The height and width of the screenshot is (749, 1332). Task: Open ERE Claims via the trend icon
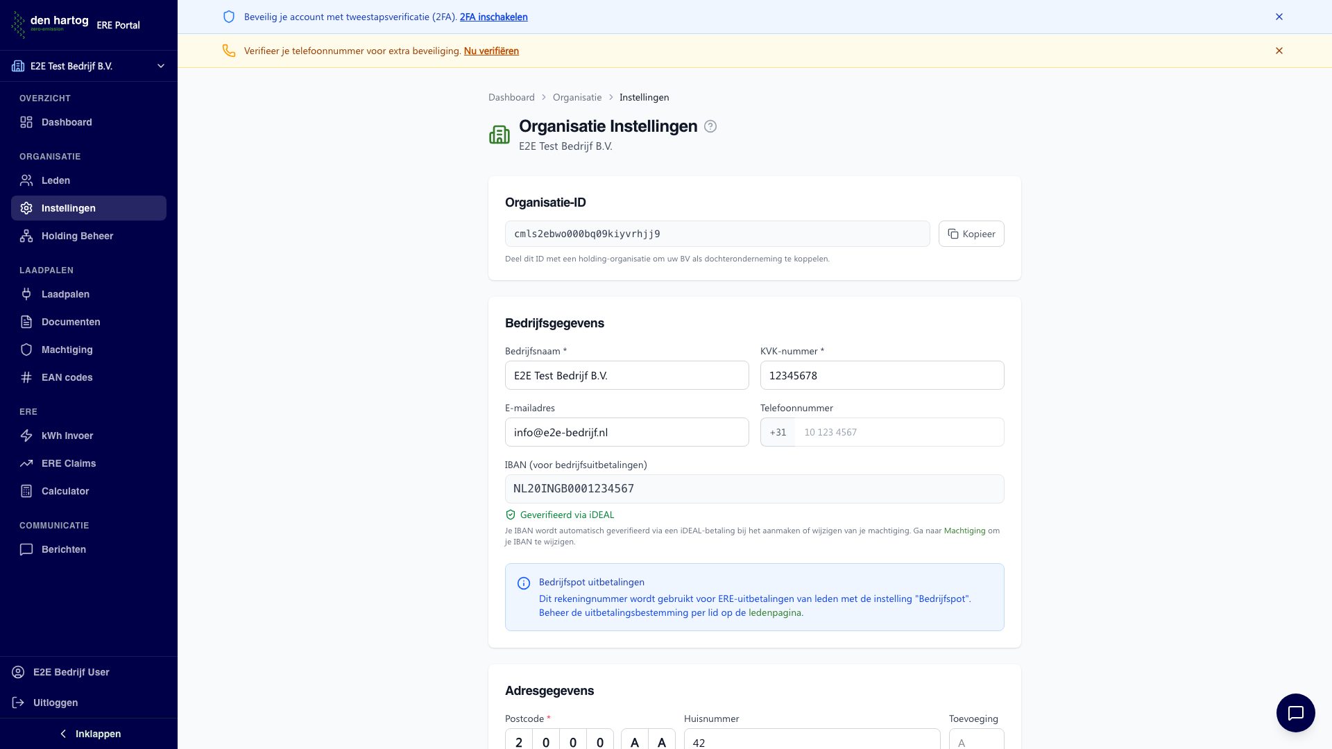(67, 463)
